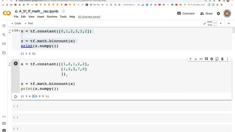
Task: Open the Insert menu
Action: coord(41,16)
